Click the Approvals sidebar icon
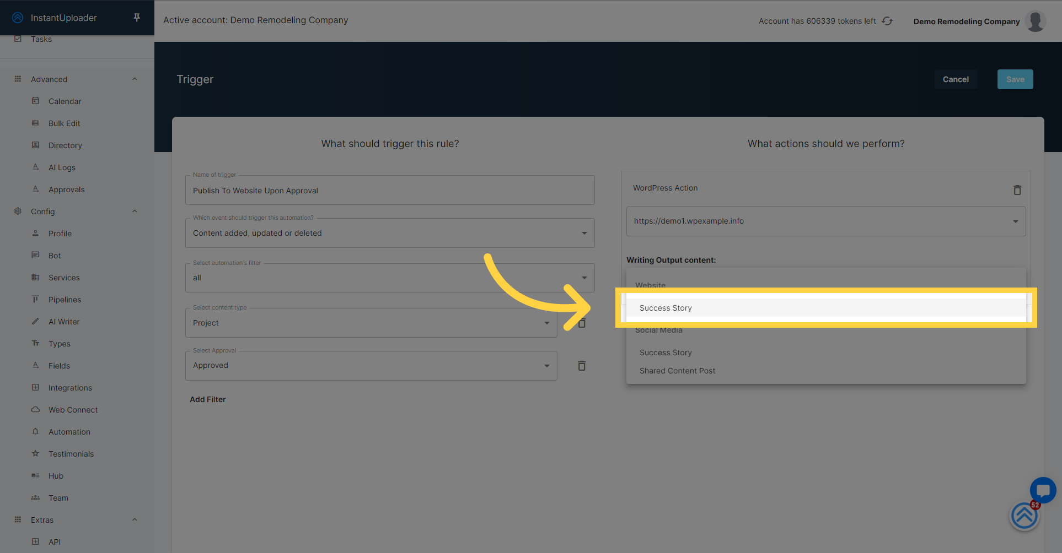The image size is (1062, 553). 35,189
